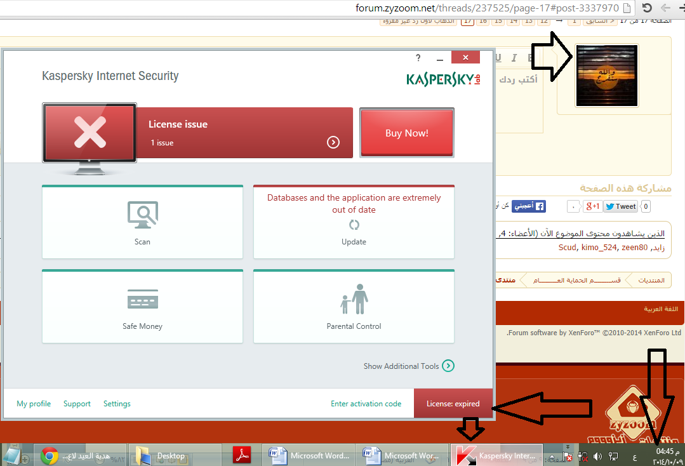Click 'Databases and the application are extremely out of date' text
This screenshot has height=466, width=685.
pyautogui.click(x=354, y=204)
